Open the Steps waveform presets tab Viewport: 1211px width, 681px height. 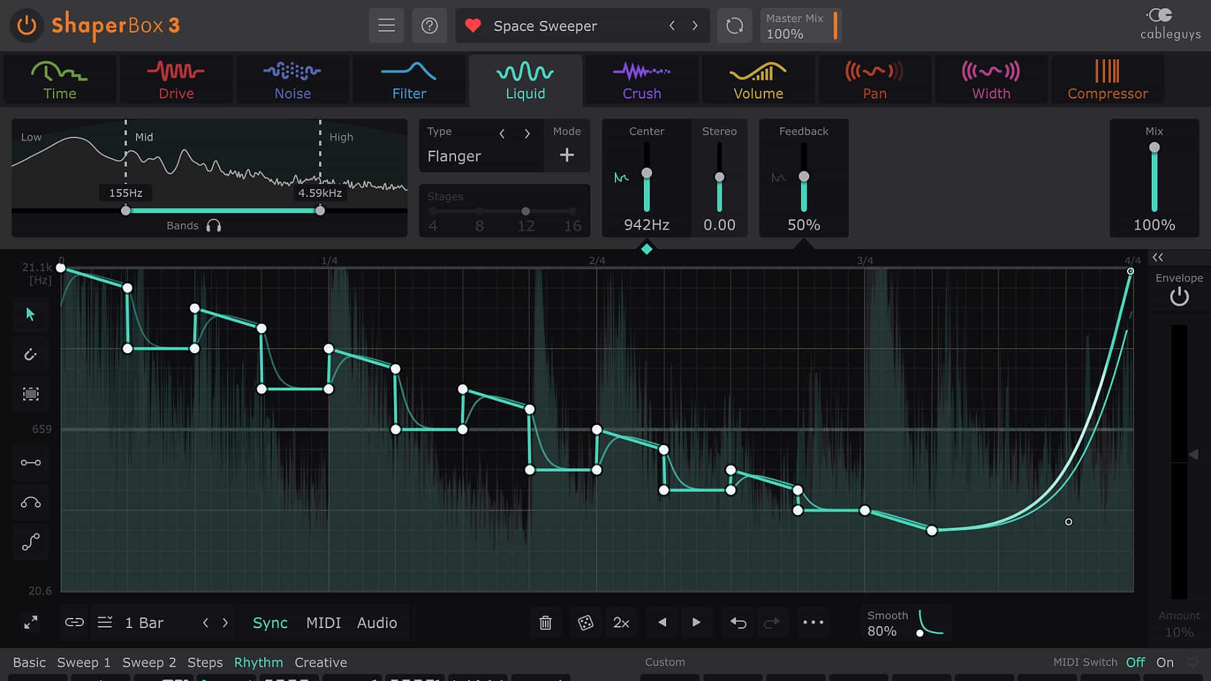click(205, 662)
